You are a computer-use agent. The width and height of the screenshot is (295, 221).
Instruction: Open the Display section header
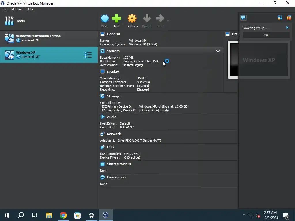tap(113, 72)
